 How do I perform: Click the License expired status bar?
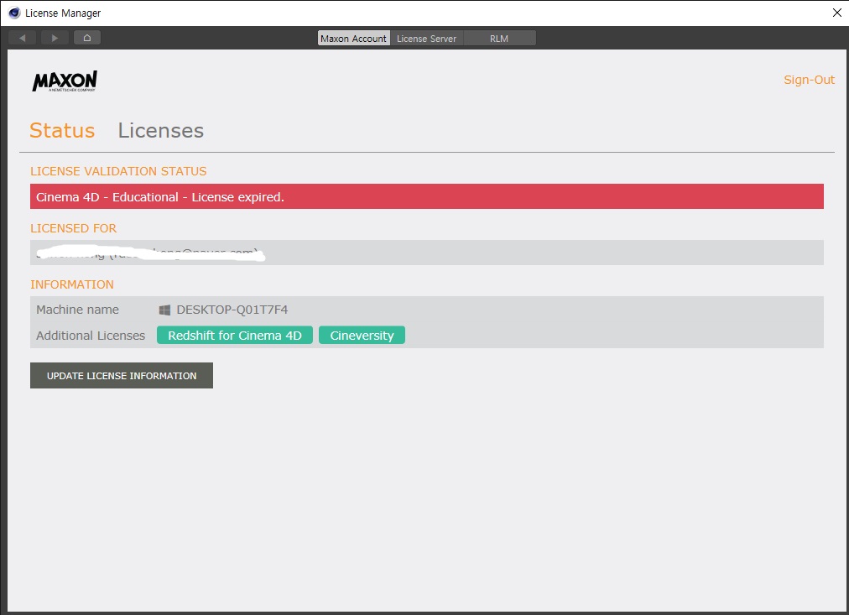click(x=427, y=196)
